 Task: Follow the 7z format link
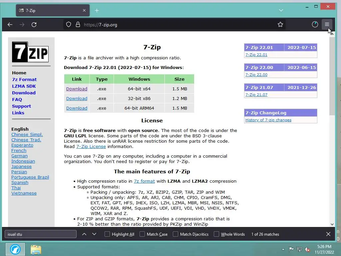[x=145, y=181]
